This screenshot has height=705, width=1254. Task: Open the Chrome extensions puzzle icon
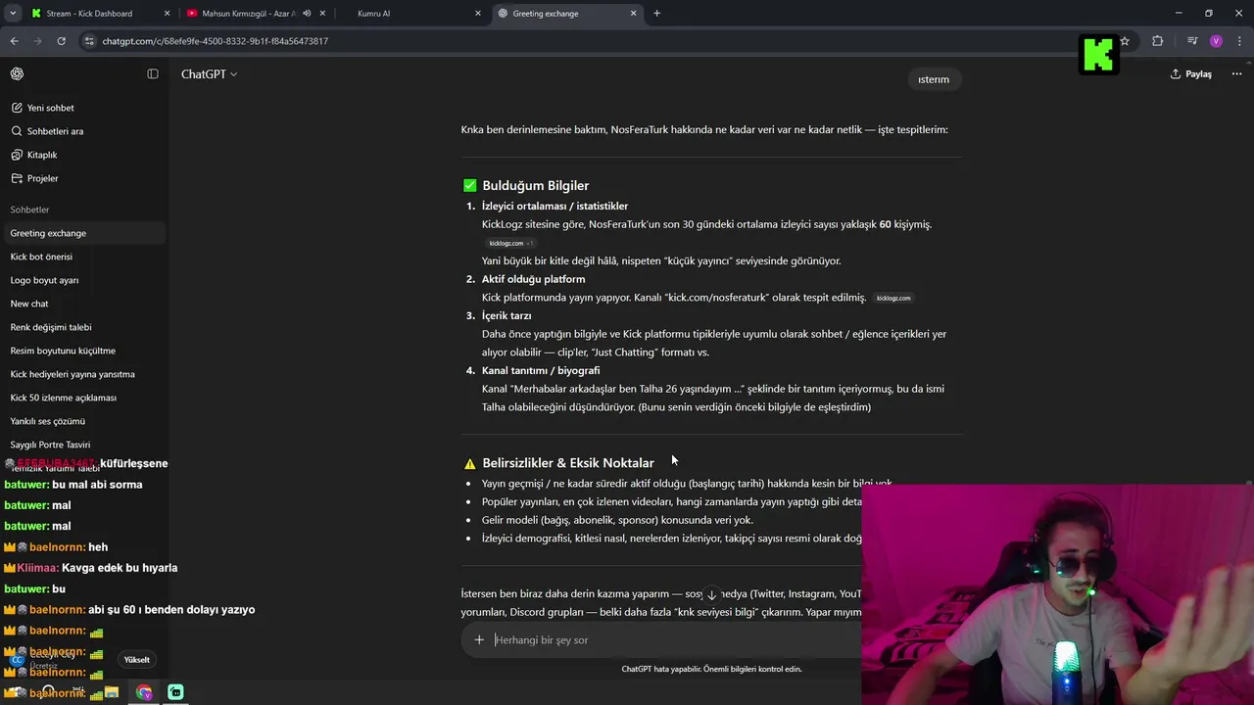coord(1158,41)
